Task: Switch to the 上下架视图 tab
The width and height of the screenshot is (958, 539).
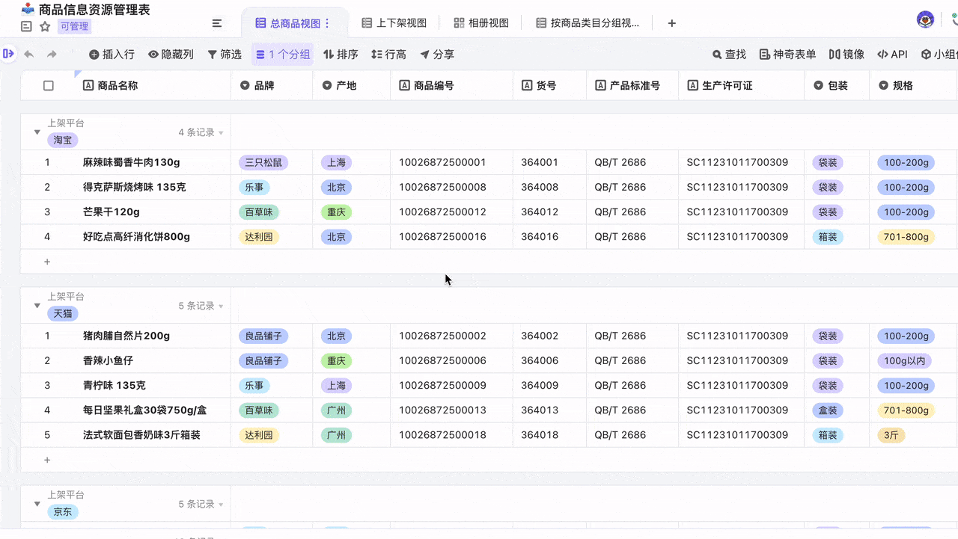Action: click(x=394, y=23)
